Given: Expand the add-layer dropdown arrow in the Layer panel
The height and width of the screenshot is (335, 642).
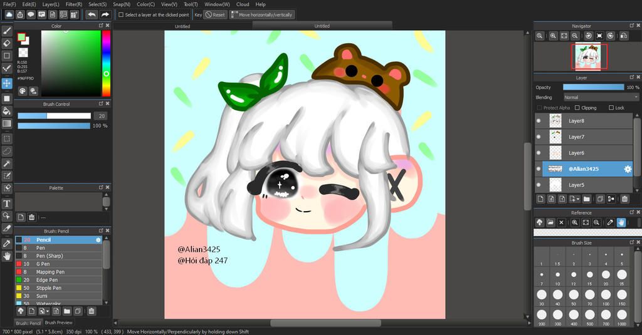Looking at the screenshot, I should coord(577,199).
